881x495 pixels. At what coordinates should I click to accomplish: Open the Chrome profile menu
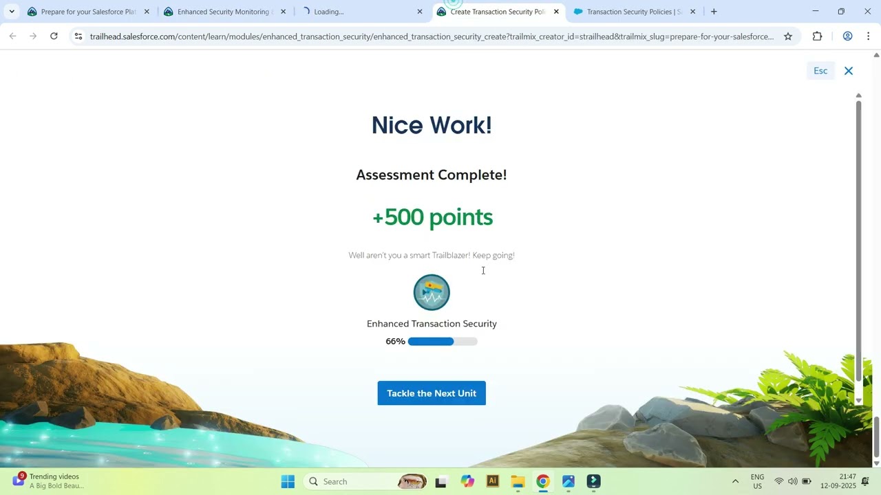[x=848, y=36]
